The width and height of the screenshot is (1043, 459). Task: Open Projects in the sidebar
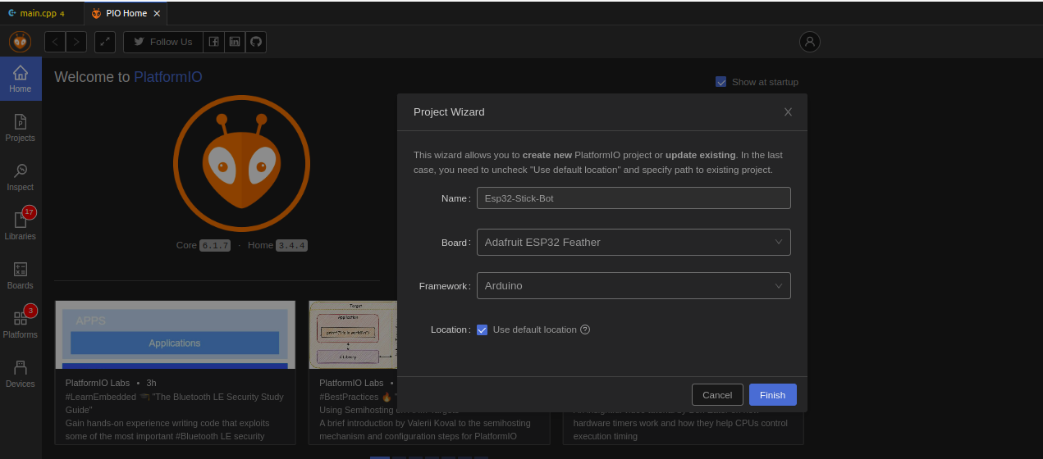click(x=21, y=128)
